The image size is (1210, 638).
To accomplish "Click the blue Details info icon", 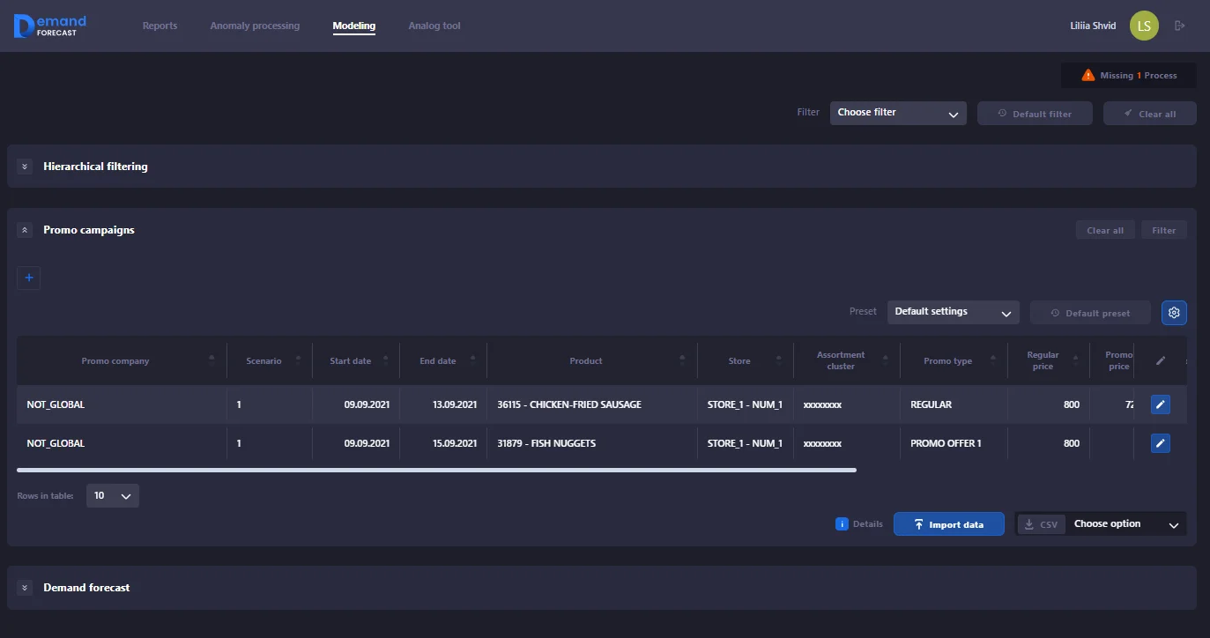I will point(842,524).
